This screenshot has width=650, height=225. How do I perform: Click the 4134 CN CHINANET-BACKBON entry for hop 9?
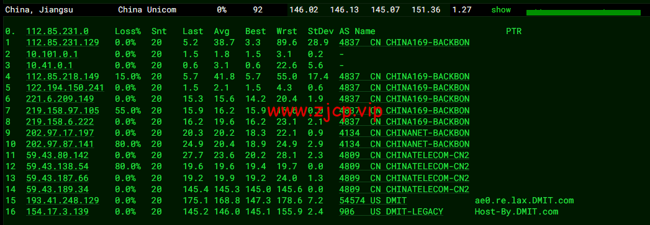tap(404, 133)
